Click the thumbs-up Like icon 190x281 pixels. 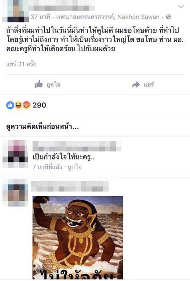(x=38, y=84)
